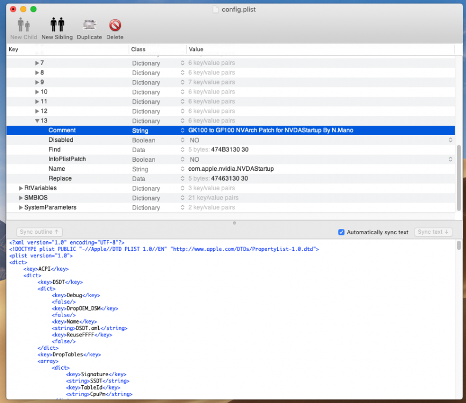Expand dictionary item 12
Screen dimensions: 466x403
37,111
